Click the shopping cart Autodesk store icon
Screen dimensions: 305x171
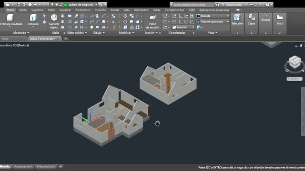(x=251, y=4)
